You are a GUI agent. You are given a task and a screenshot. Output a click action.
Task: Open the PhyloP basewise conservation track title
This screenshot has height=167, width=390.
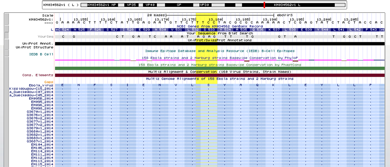point(220,58)
